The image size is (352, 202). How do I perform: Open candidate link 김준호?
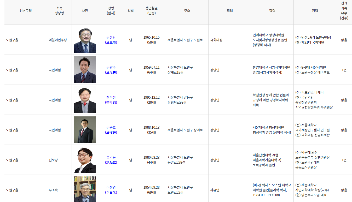point(111,130)
